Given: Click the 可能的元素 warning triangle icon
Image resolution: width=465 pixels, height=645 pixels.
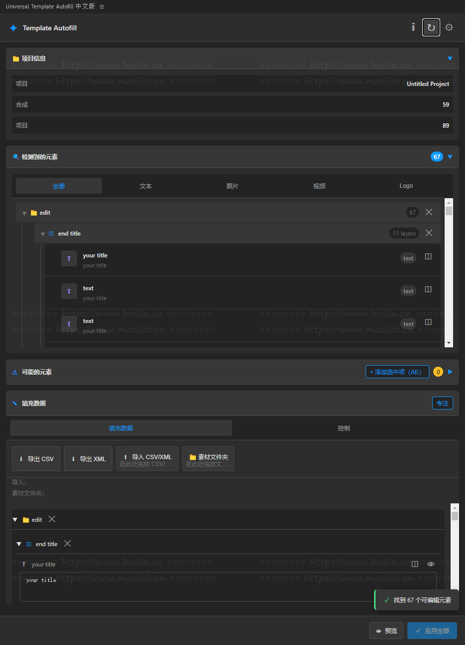Looking at the screenshot, I should click(15, 372).
